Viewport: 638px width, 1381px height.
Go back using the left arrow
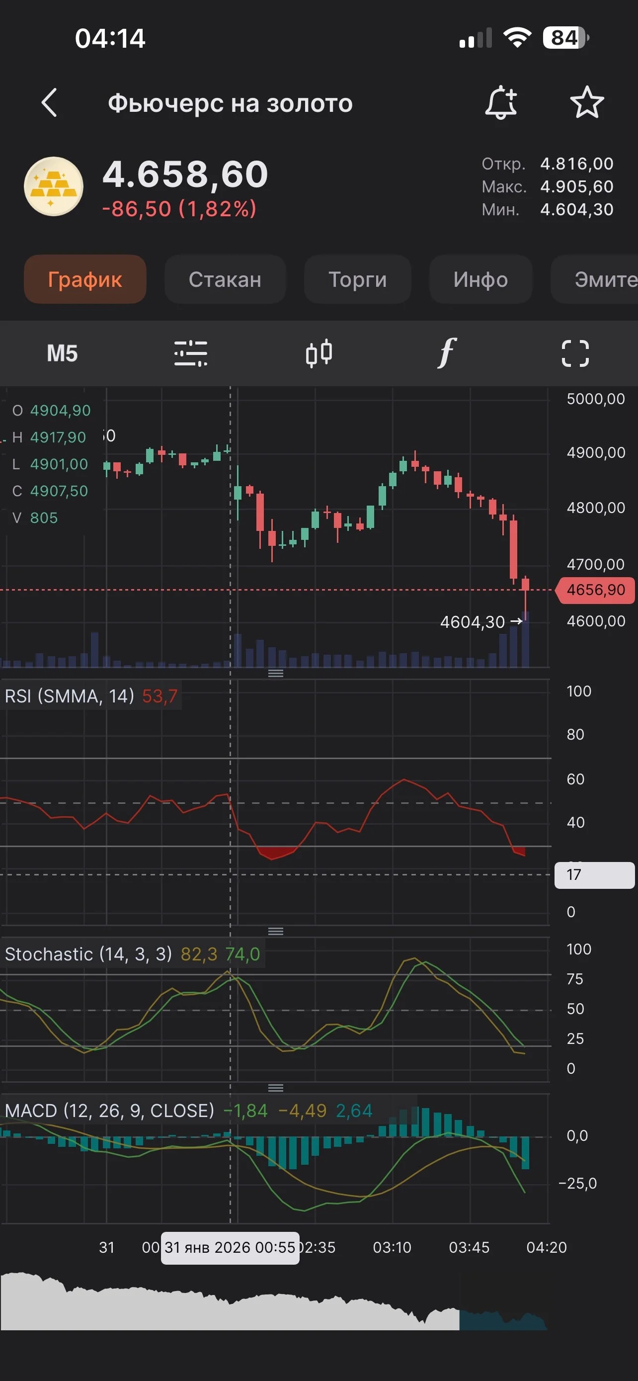tap(49, 102)
